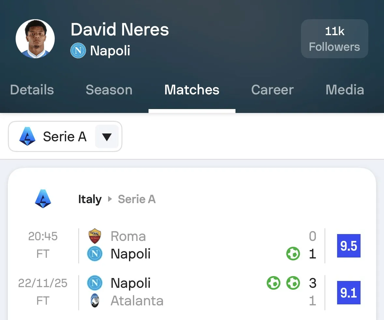Click the Serie A league logo in the match card
Image resolution: width=384 pixels, height=320 pixels.
point(43,199)
